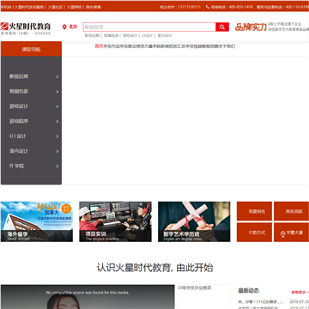This screenshot has width=309, height=309.
Task: Expand the 游戏设计 category arrow
Action: click(x=58, y=106)
